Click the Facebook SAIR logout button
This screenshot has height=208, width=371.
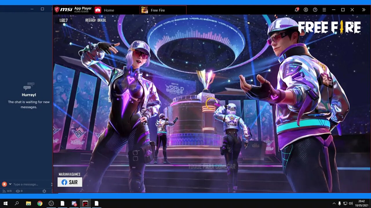70,182
